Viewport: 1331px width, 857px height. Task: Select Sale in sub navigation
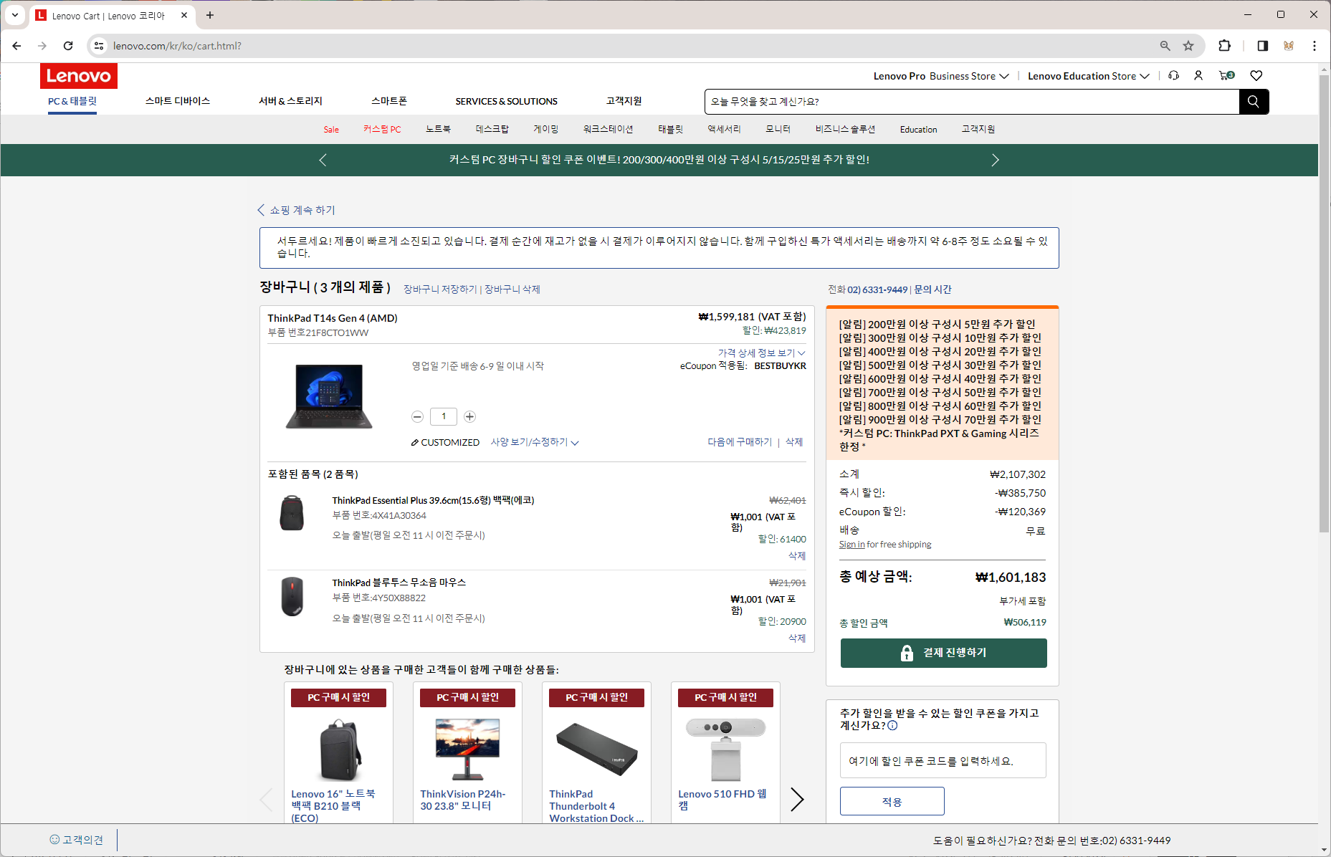331,130
